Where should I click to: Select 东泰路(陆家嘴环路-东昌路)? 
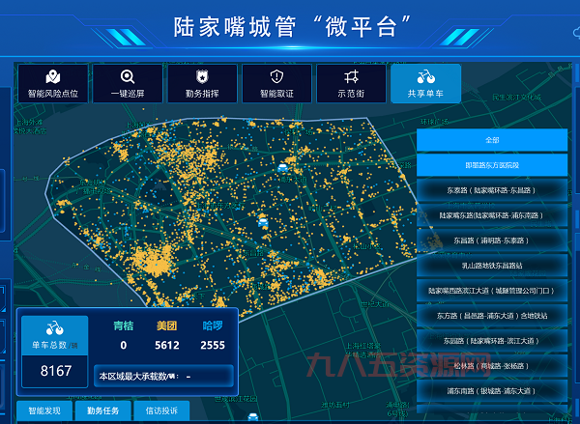click(492, 190)
